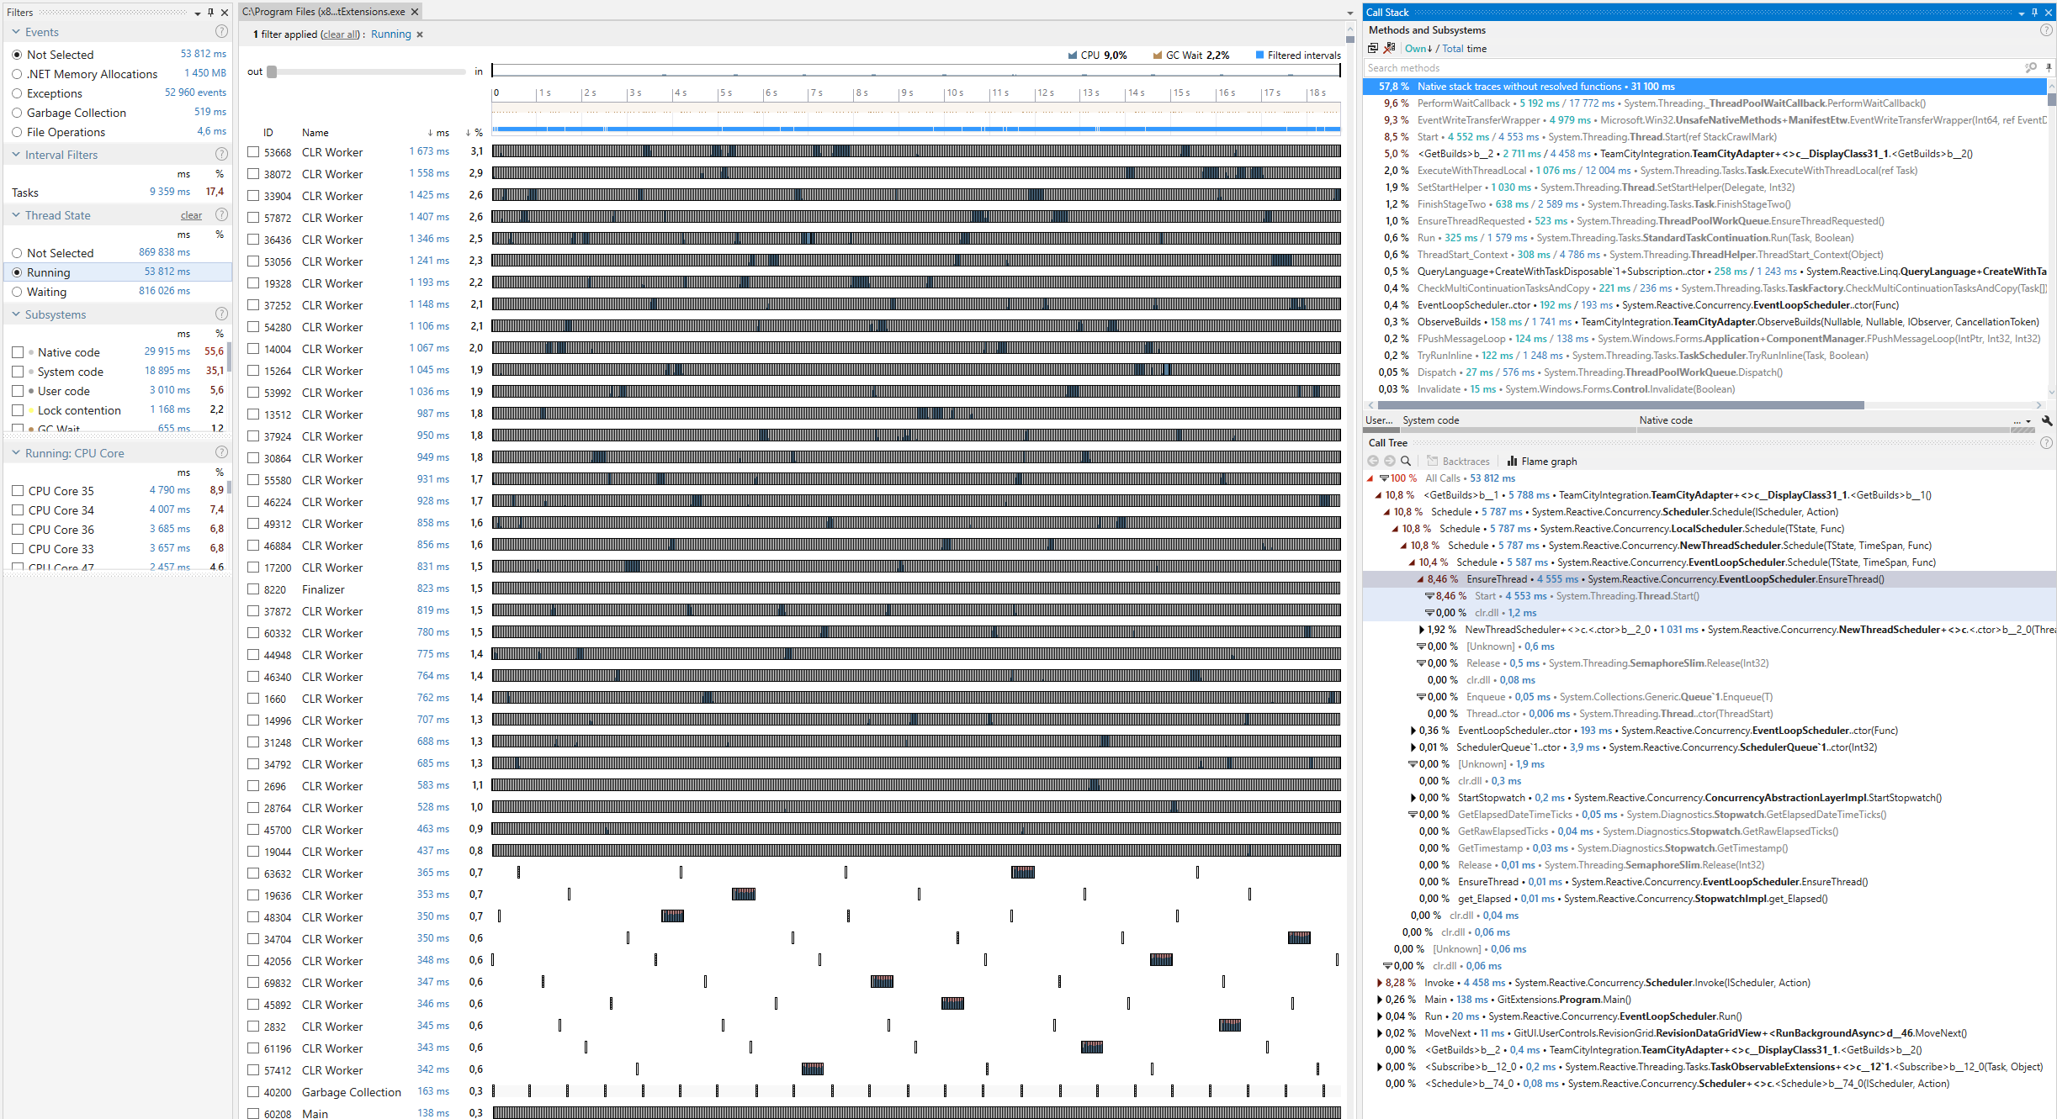Click the back navigation arrow in Call Tree
This screenshot has width=2057, height=1119.
click(x=1372, y=461)
